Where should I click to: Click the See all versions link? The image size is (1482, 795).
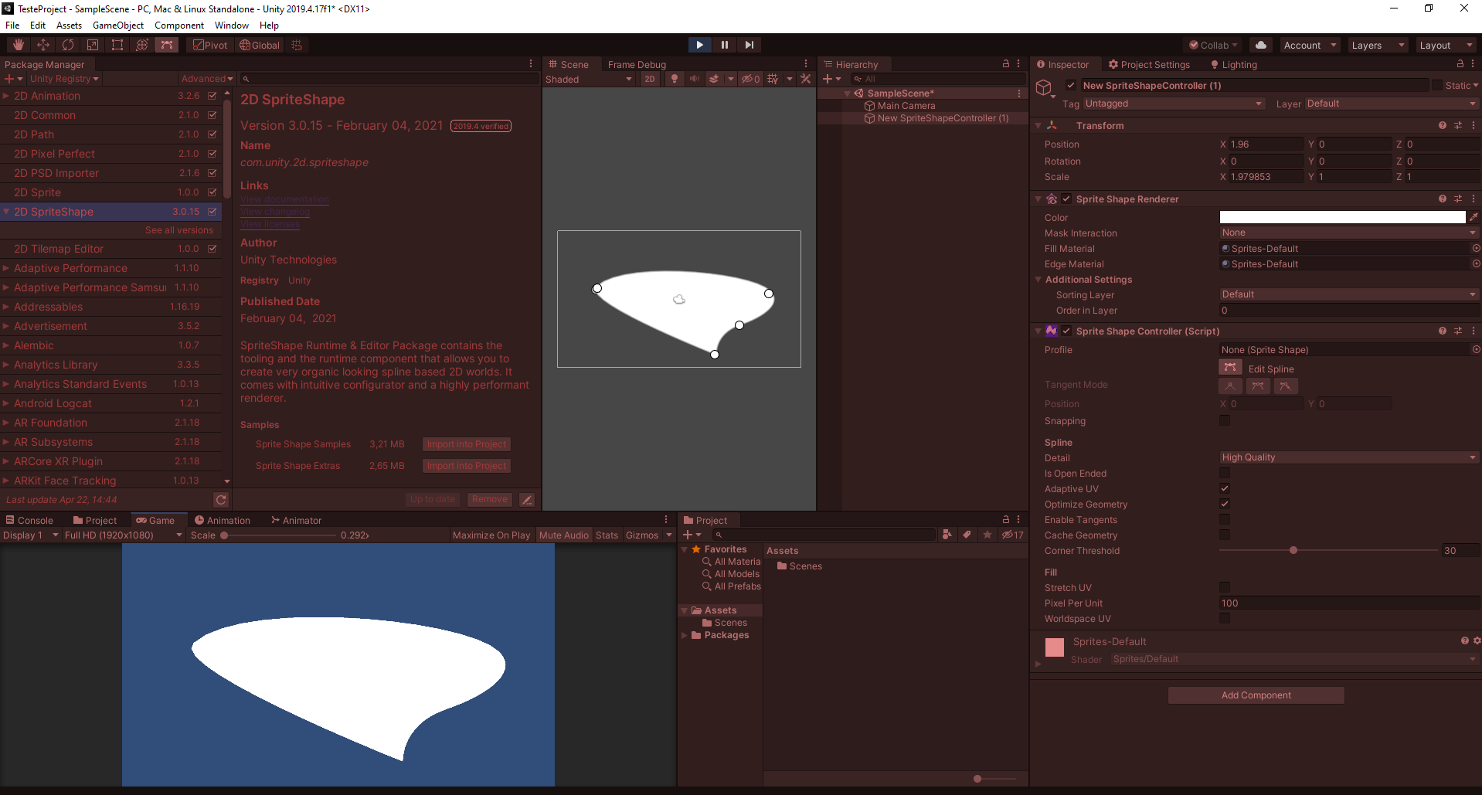click(x=179, y=230)
